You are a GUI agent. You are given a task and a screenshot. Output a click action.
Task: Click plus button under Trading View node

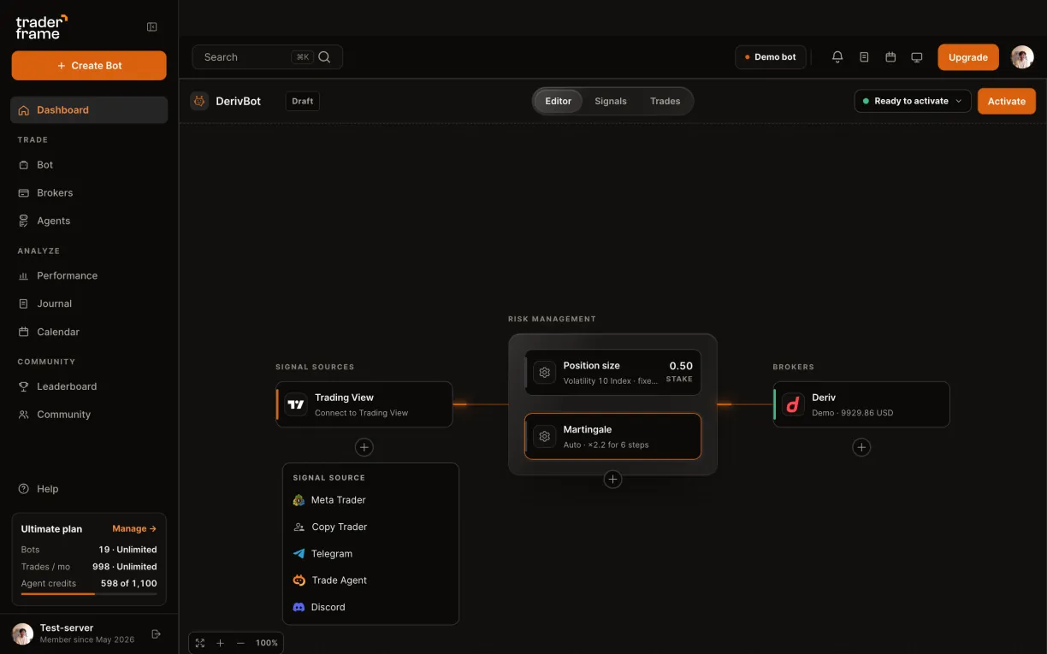point(364,447)
